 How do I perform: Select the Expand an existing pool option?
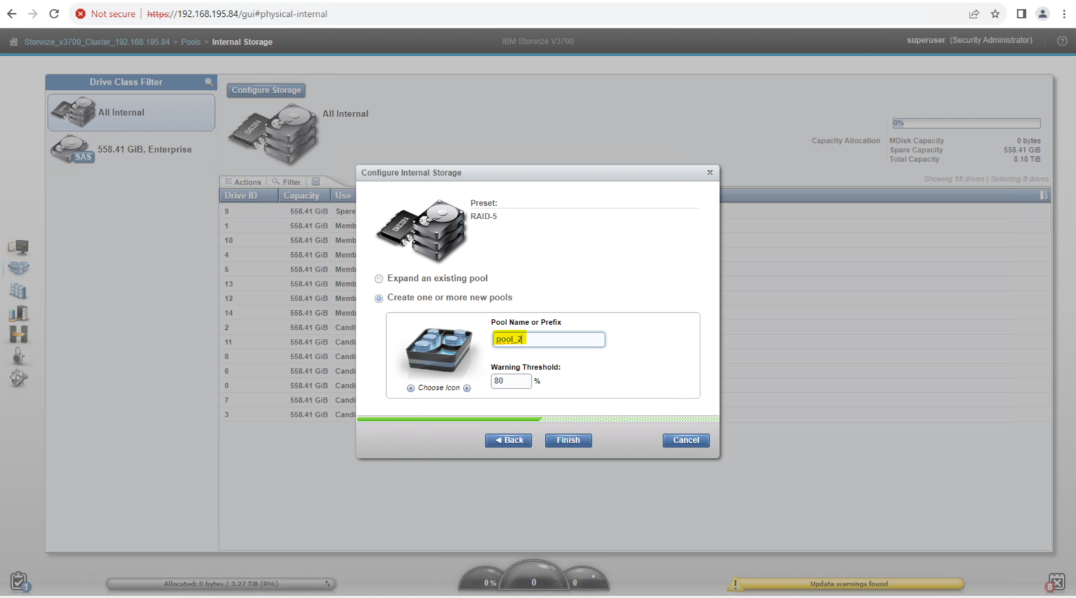pyautogui.click(x=378, y=278)
